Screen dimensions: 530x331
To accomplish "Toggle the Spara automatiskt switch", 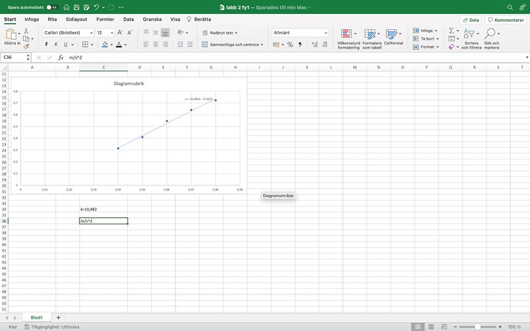I will (52, 7).
